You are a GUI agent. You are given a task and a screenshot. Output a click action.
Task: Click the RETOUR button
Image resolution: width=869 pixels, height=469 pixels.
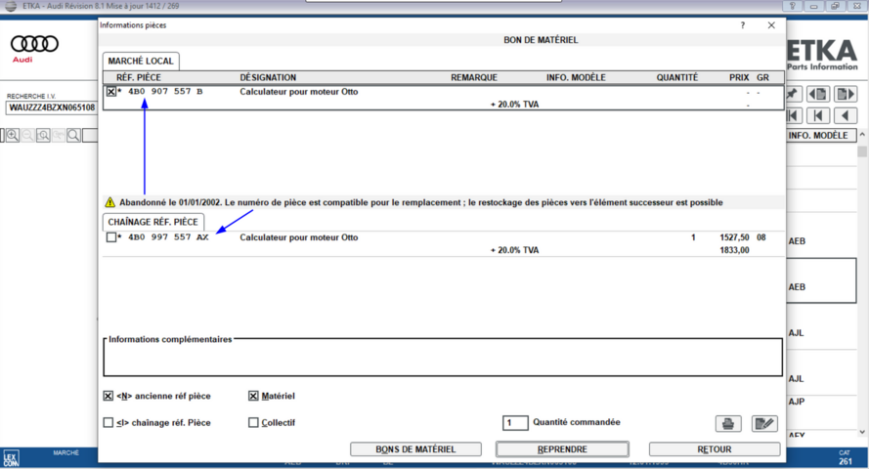tap(715, 449)
